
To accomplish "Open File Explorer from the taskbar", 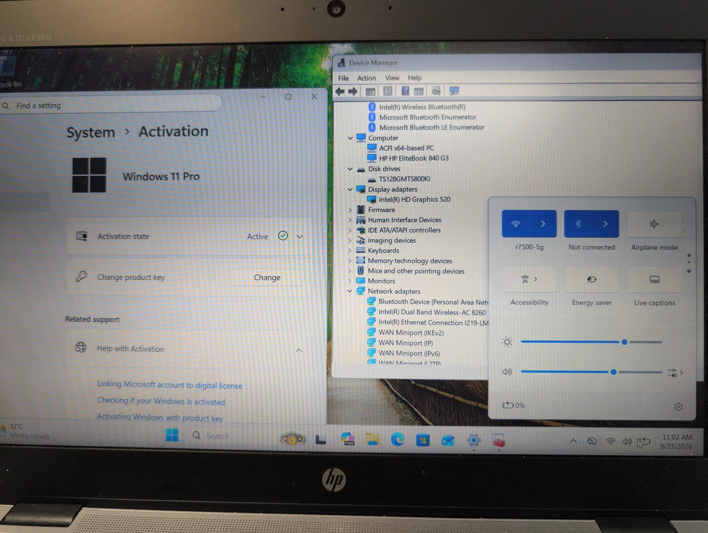I will tap(372, 439).
